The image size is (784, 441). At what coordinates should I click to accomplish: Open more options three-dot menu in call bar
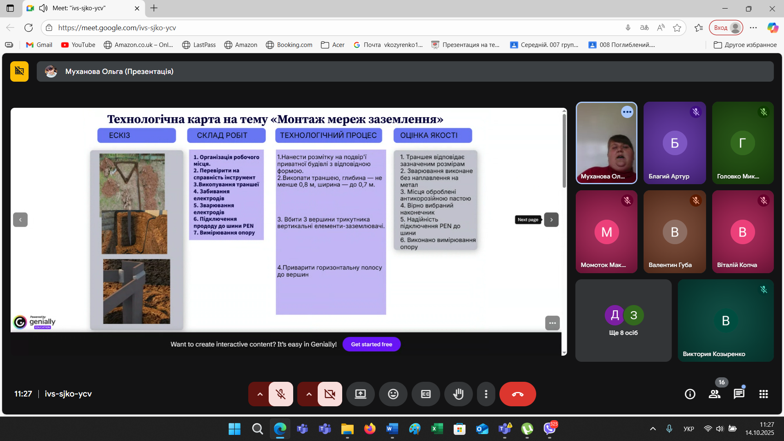486,394
